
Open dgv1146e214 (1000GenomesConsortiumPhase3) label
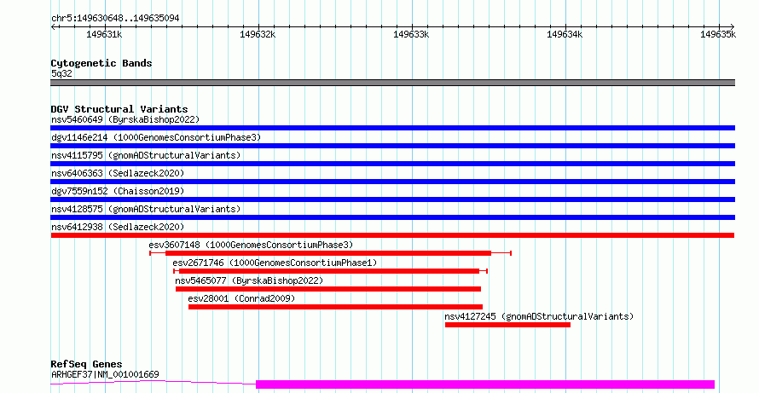[156, 137]
